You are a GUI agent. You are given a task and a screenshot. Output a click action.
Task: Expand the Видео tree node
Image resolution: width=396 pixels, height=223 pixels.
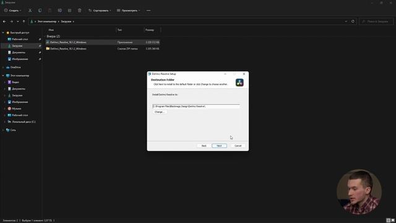coord(5,82)
